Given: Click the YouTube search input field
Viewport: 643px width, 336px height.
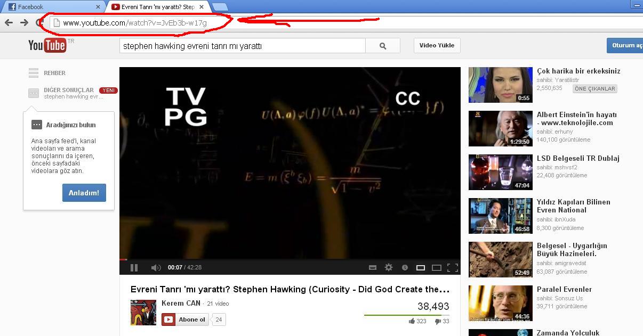Looking at the screenshot, I should 243,46.
